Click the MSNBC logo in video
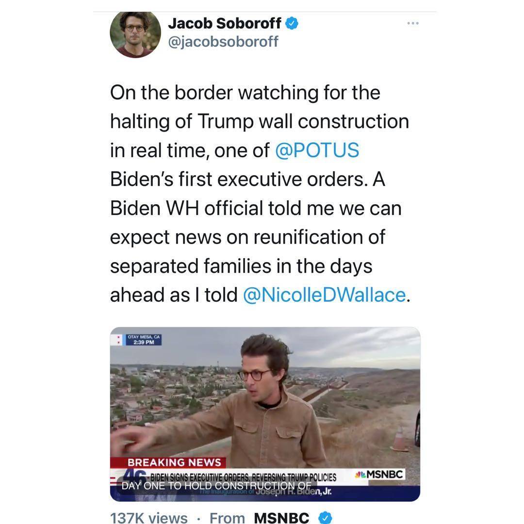Viewport: 524px width, 524px height. (x=379, y=474)
